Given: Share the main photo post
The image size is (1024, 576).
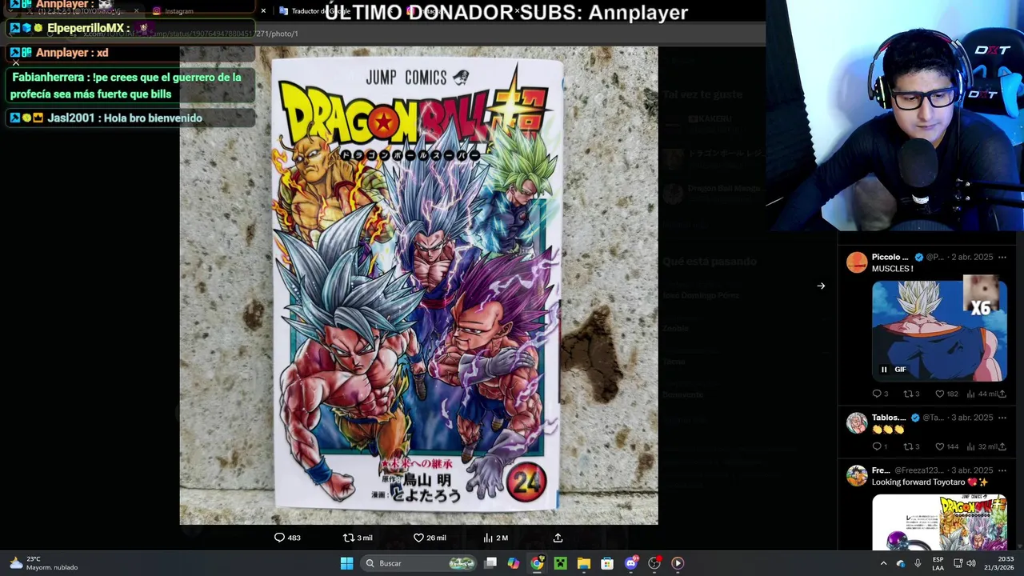Looking at the screenshot, I should tap(558, 538).
